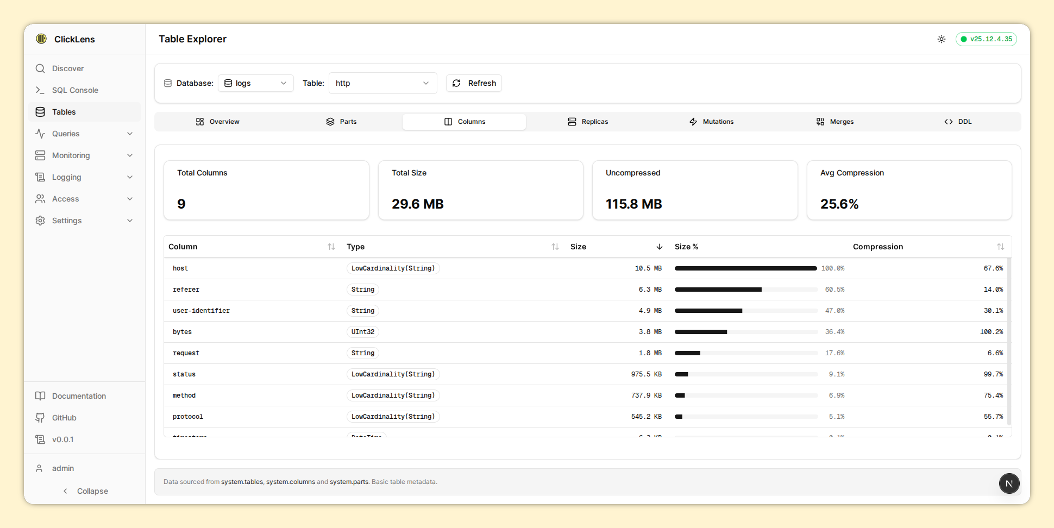Toggle the light/dark theme sun icon
1054x528 pixels.
point(942,39)
